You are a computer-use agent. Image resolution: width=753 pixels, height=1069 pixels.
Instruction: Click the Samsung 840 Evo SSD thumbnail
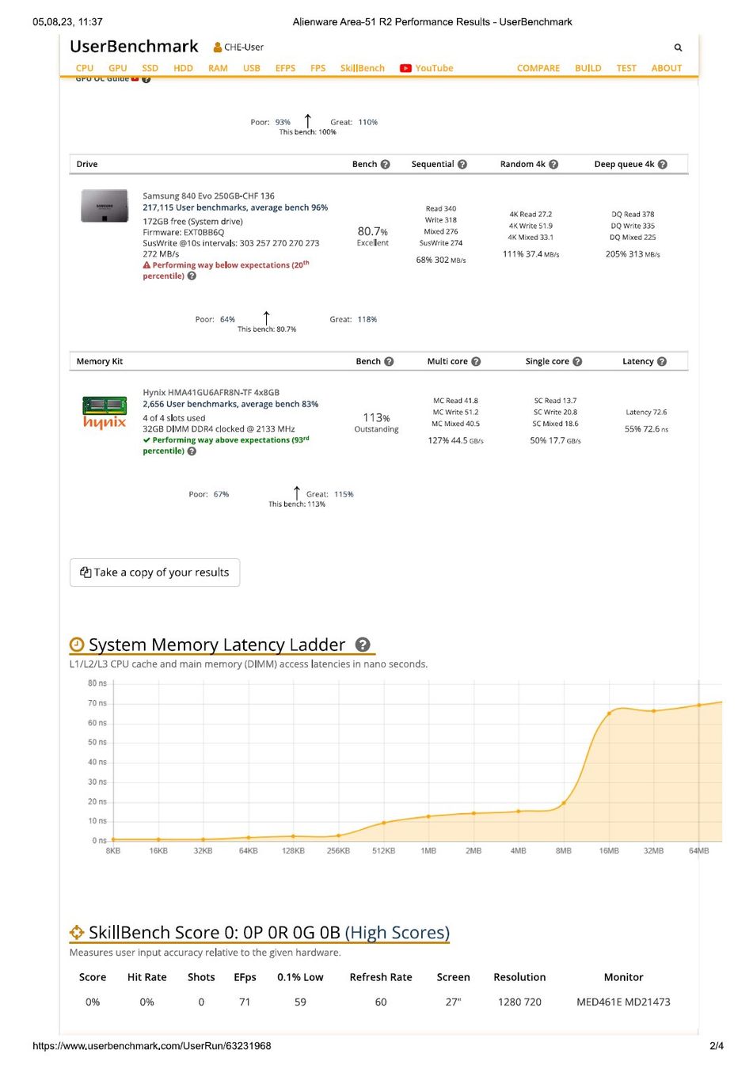(105, 206)
